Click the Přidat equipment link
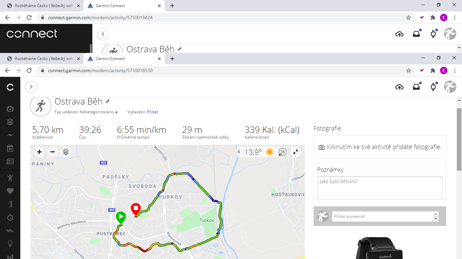This screenshot has height=259, width=462. point(152,112)
